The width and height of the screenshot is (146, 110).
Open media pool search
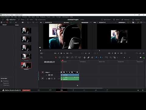[x=28, y=22]
